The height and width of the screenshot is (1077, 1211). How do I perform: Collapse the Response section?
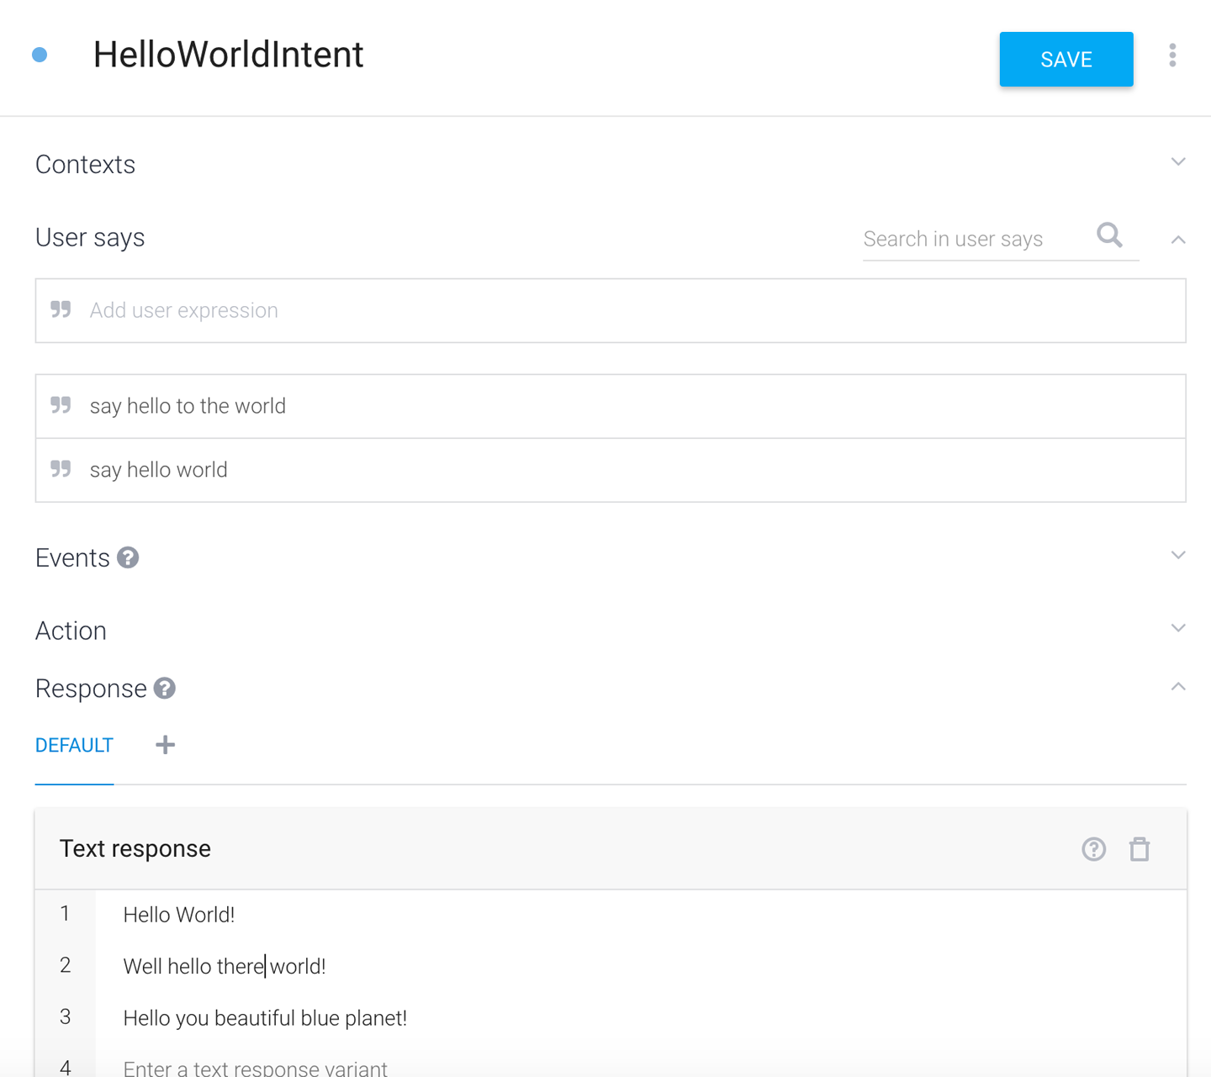coord(1178,687)
